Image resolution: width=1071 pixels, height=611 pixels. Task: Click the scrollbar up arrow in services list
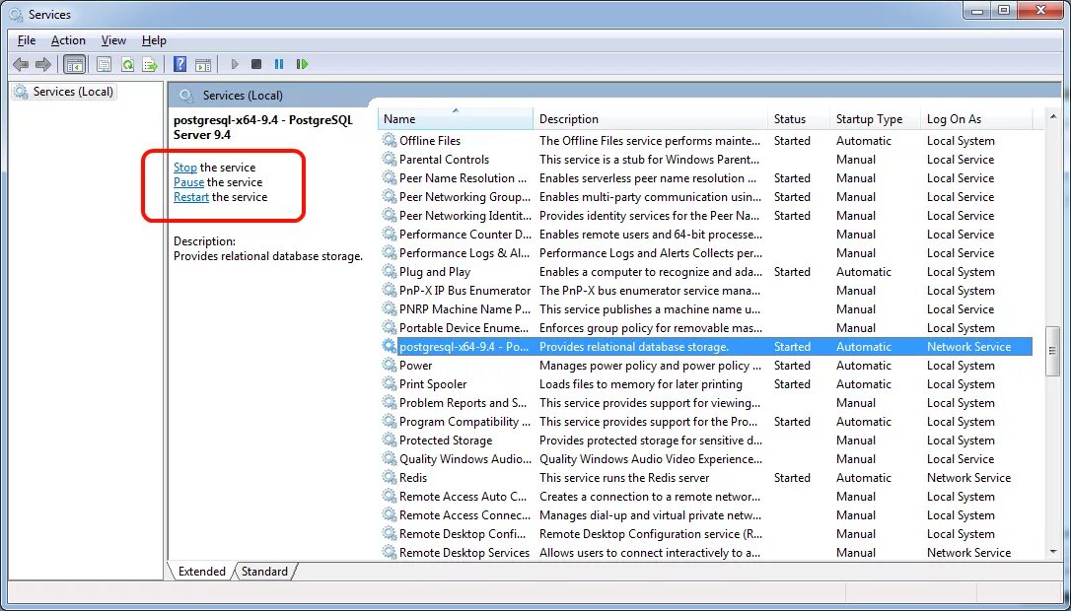[1052, 118]
